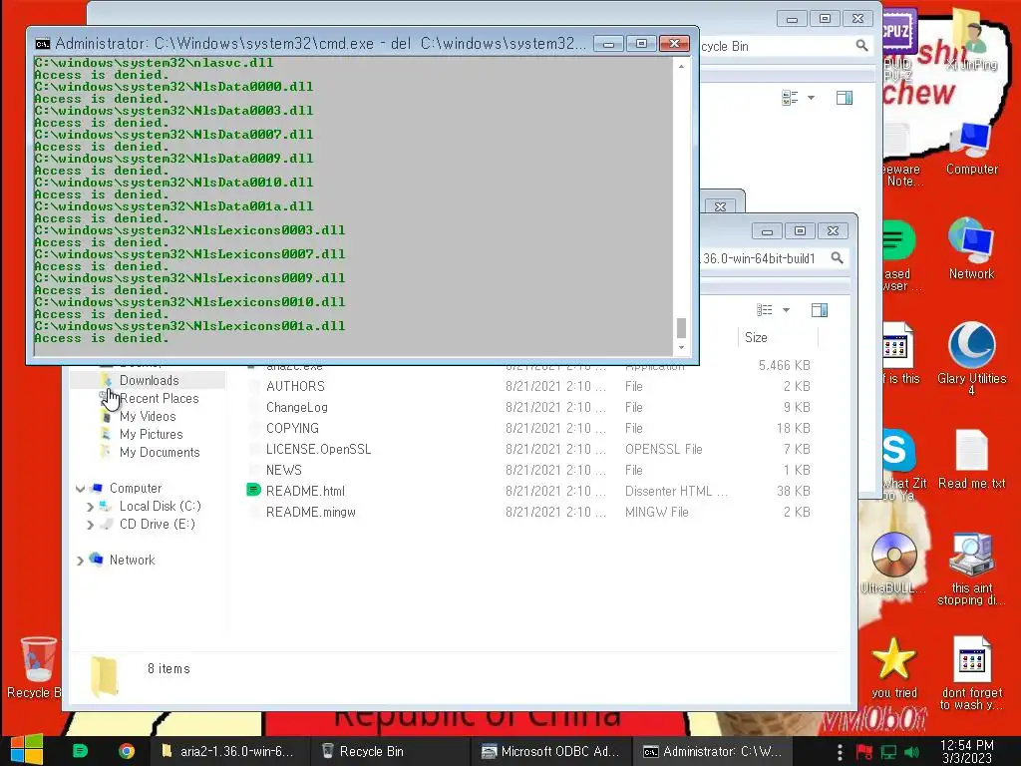Launch Glary Utilities 4 desktop icon

click(971, 357)
